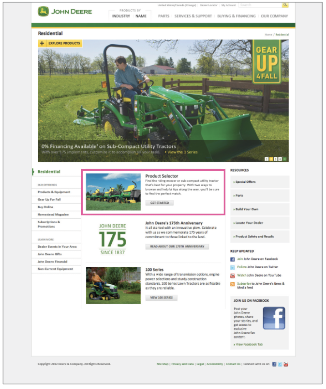Open the Products by Name menu
Image resolution: width=326 pixels, height=389 pixels.
coord(141,16)
